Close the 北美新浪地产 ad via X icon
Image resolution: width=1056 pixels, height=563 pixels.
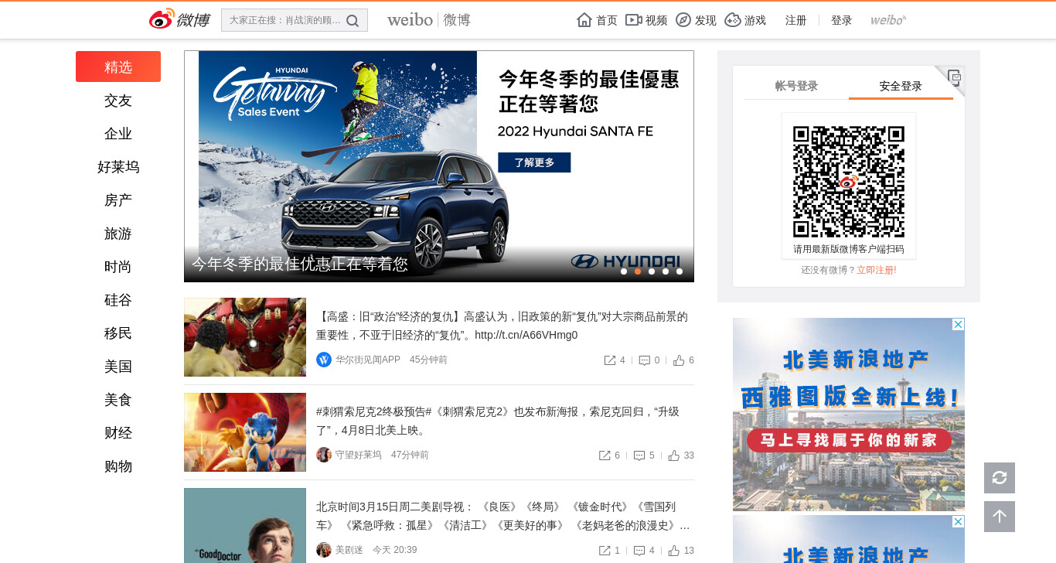coord(959,324)
